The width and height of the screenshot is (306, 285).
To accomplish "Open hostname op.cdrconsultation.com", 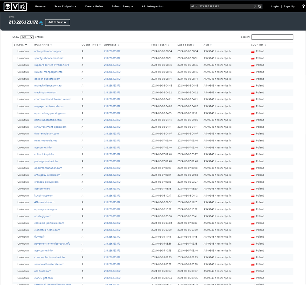I will pos(48,168).
